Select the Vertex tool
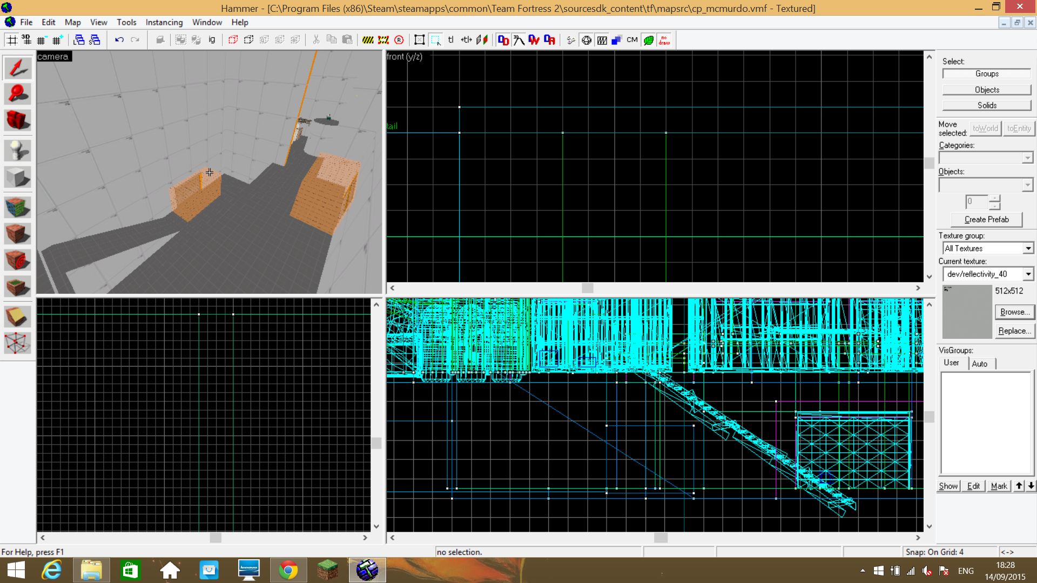Viewport: 1037px width, 583px height. (x=17, y=343)
